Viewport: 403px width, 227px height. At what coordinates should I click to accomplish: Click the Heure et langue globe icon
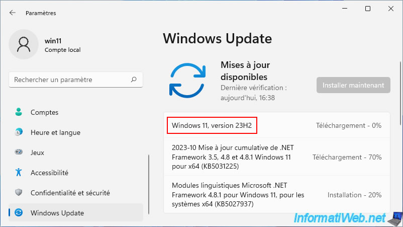tap(19, 132)
